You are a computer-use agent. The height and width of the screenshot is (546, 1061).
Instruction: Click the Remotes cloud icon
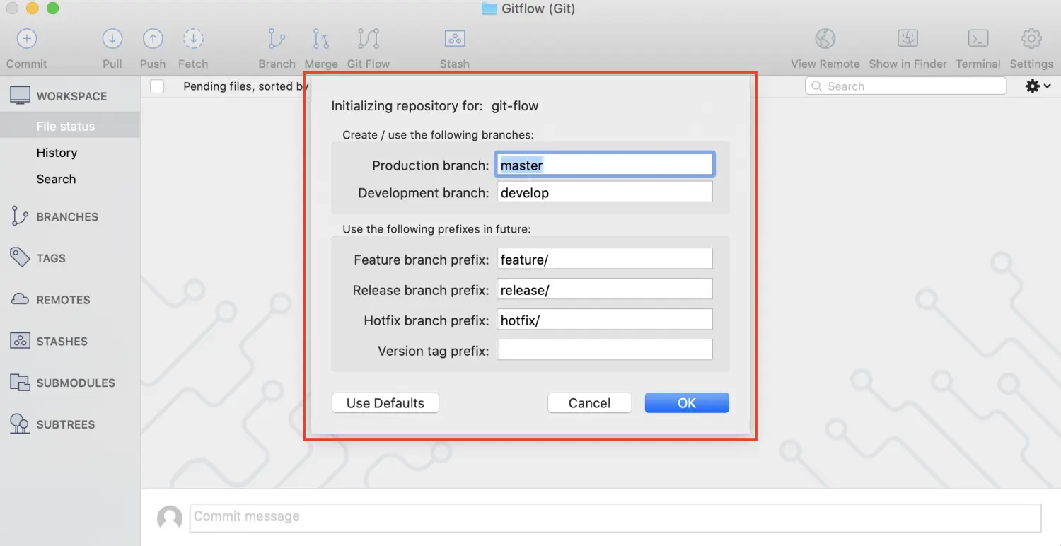(x=20, y=300)
